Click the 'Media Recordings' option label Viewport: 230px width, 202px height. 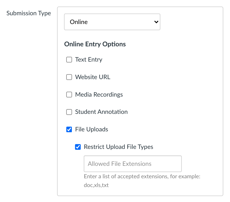(x=99, y=95)
